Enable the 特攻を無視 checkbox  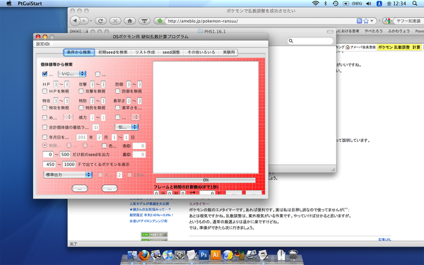(x=45, y=107)
